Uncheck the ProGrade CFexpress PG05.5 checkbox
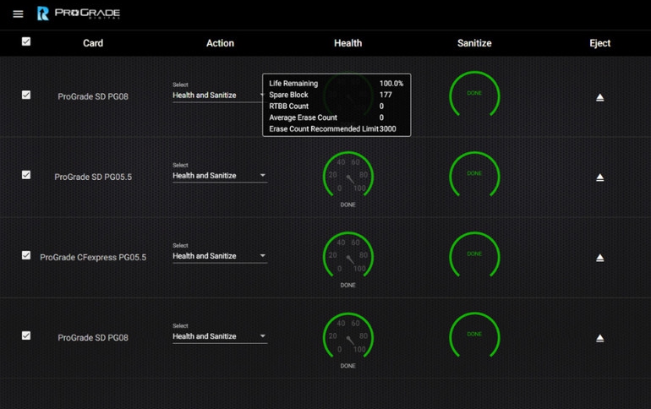The image size is (651, 409). pyautogui.click(x=26, y=255)
